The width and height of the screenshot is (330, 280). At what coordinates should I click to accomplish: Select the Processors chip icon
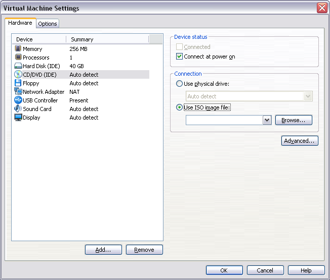coord(18,57)
